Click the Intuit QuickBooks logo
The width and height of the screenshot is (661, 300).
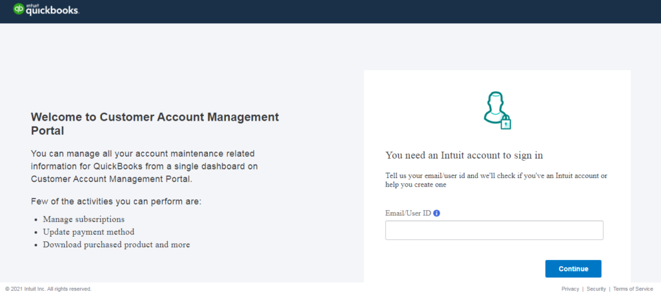[46, 9]
